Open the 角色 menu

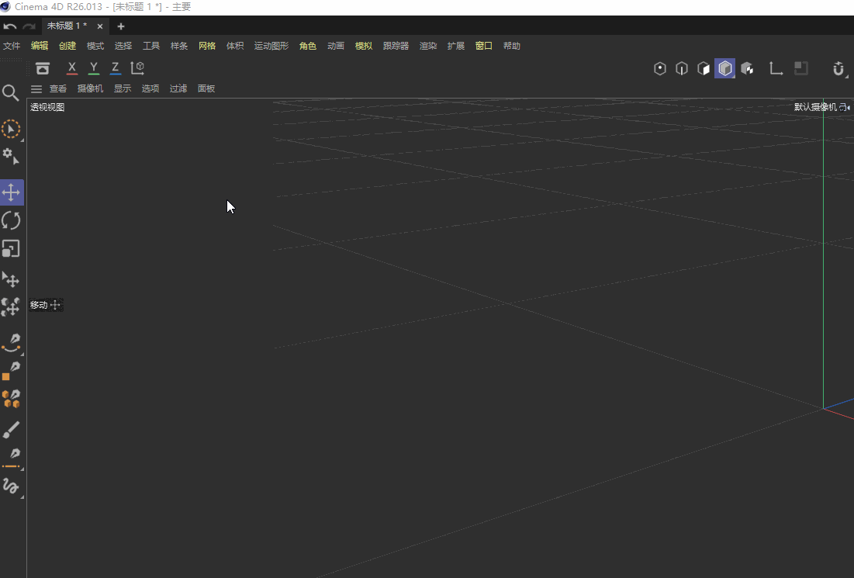(308, 46)
